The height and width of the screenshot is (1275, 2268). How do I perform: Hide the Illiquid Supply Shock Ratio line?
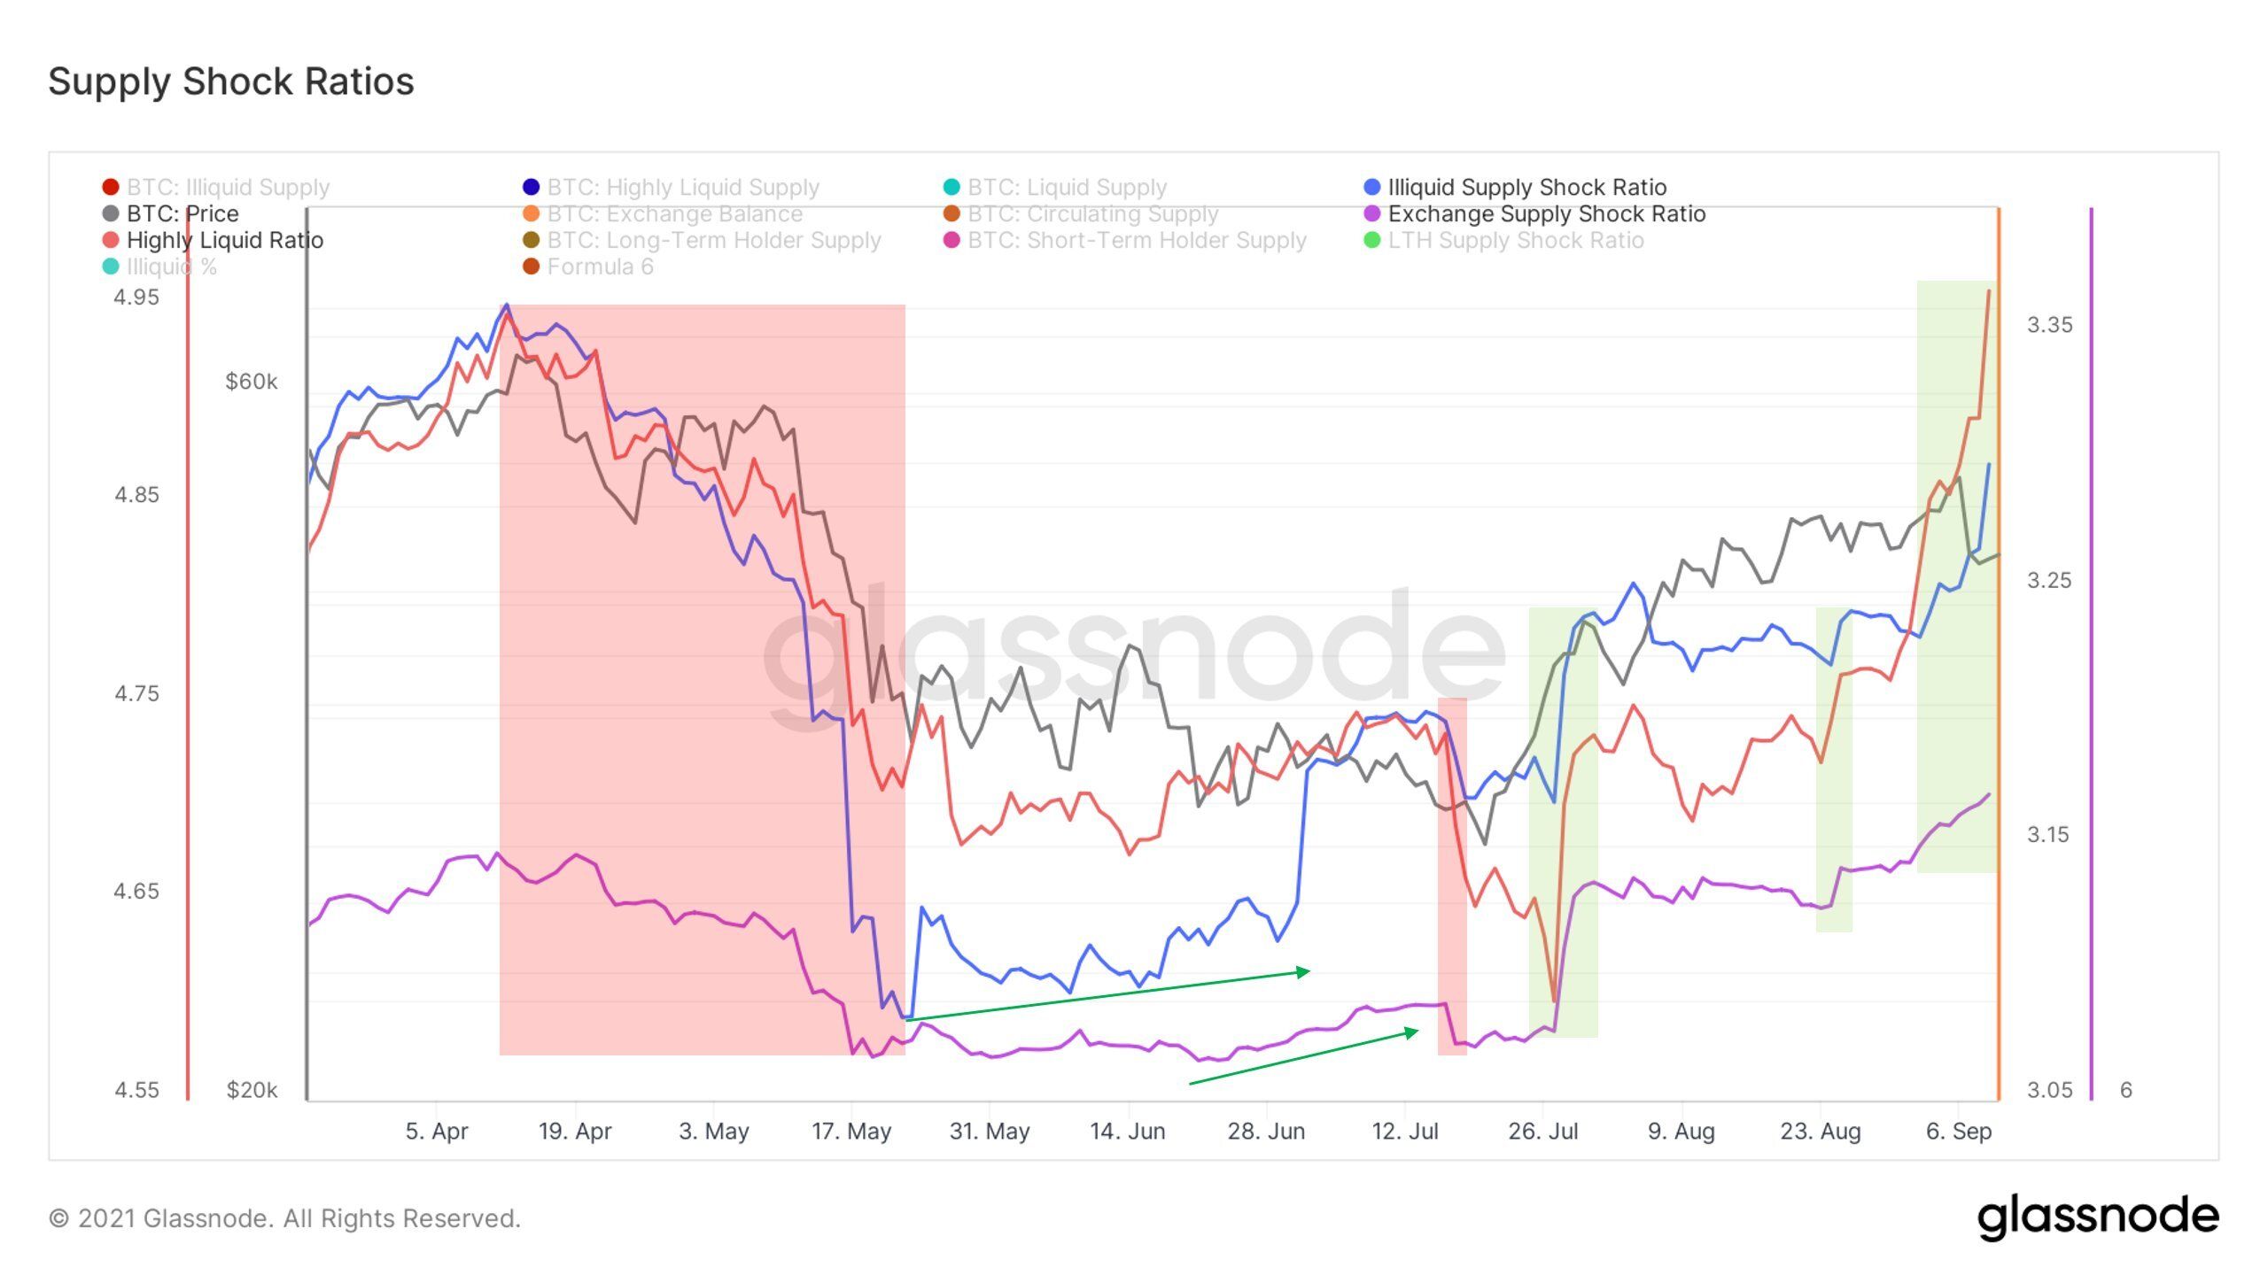point(1515,187)
